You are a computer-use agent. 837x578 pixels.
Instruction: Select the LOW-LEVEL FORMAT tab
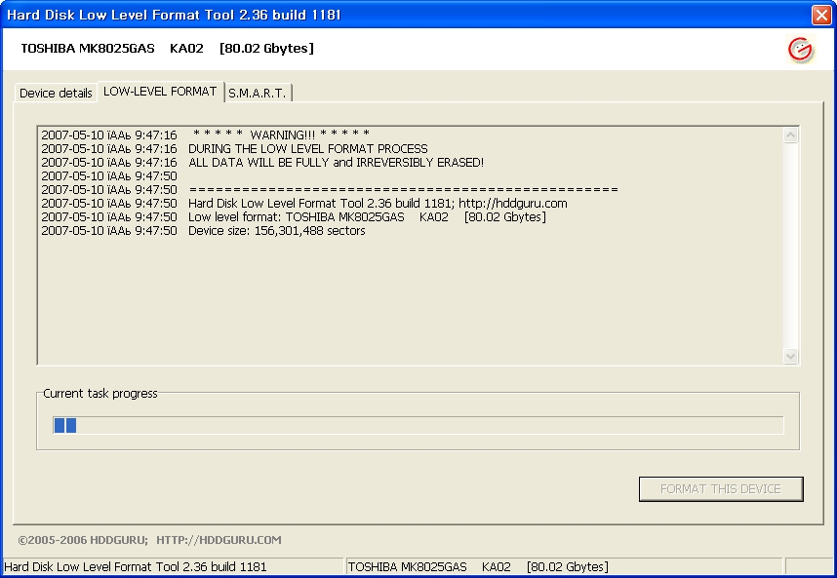[x=160, y=92]
